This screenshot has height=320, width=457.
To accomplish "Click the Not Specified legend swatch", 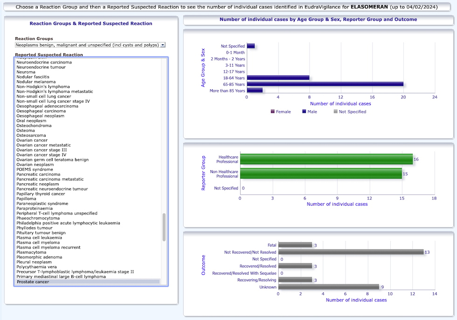I will (x=335, y=111).
